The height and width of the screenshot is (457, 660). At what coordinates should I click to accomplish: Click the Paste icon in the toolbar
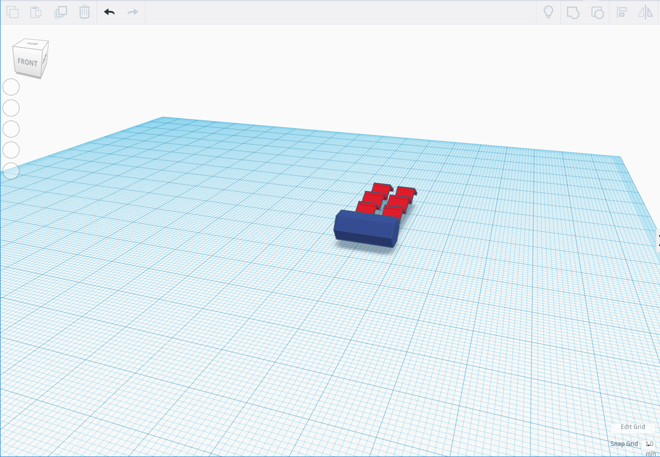[36, 12]
